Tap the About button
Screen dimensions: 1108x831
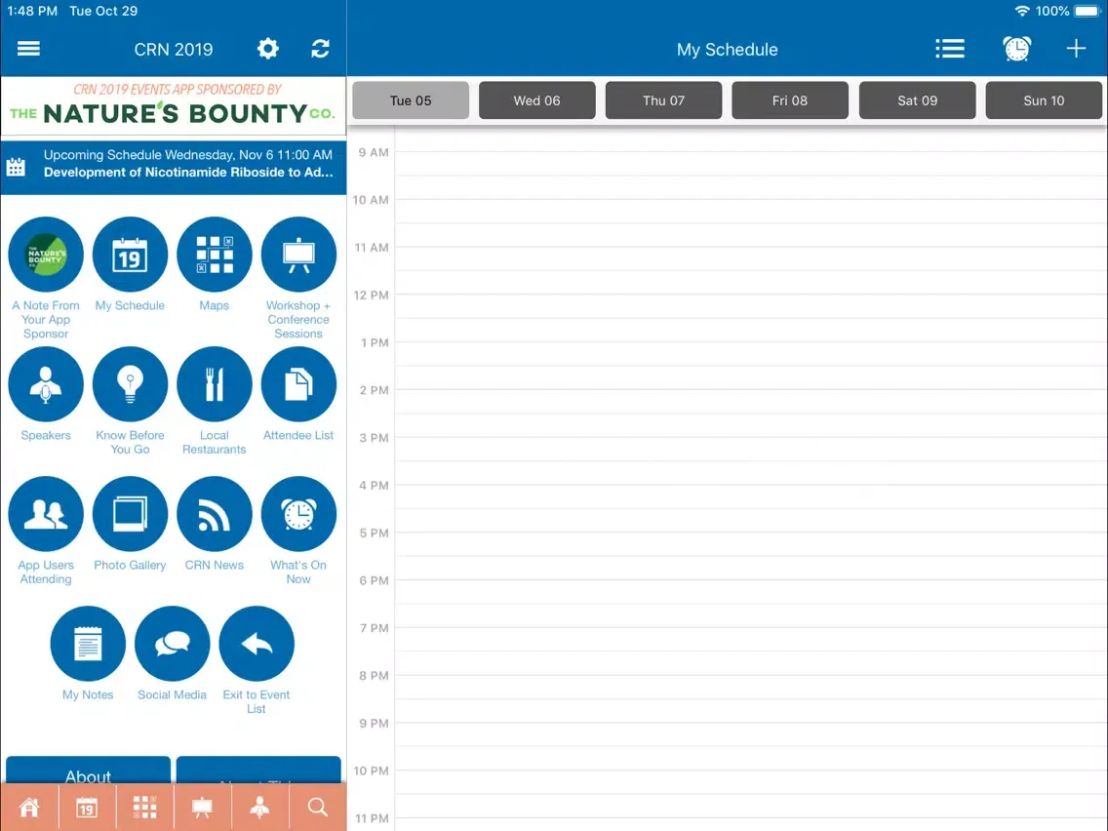(89, 771)
